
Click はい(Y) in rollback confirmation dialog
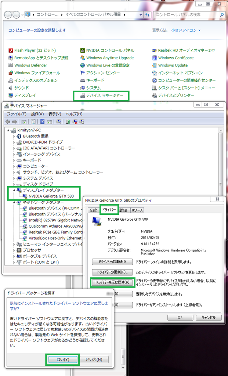(x=62, y=359)
